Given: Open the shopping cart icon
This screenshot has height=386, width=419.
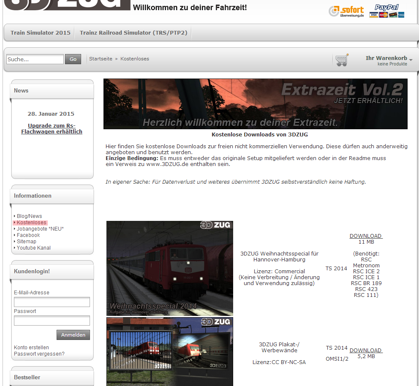Looking at the screenshot, I should pyautogui.click(x=342, y=60).
